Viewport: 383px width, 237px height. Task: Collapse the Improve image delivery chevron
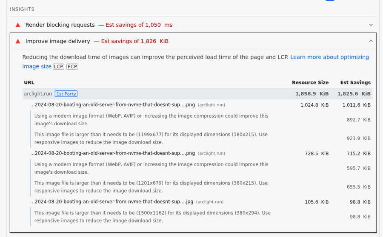point(371,41)
